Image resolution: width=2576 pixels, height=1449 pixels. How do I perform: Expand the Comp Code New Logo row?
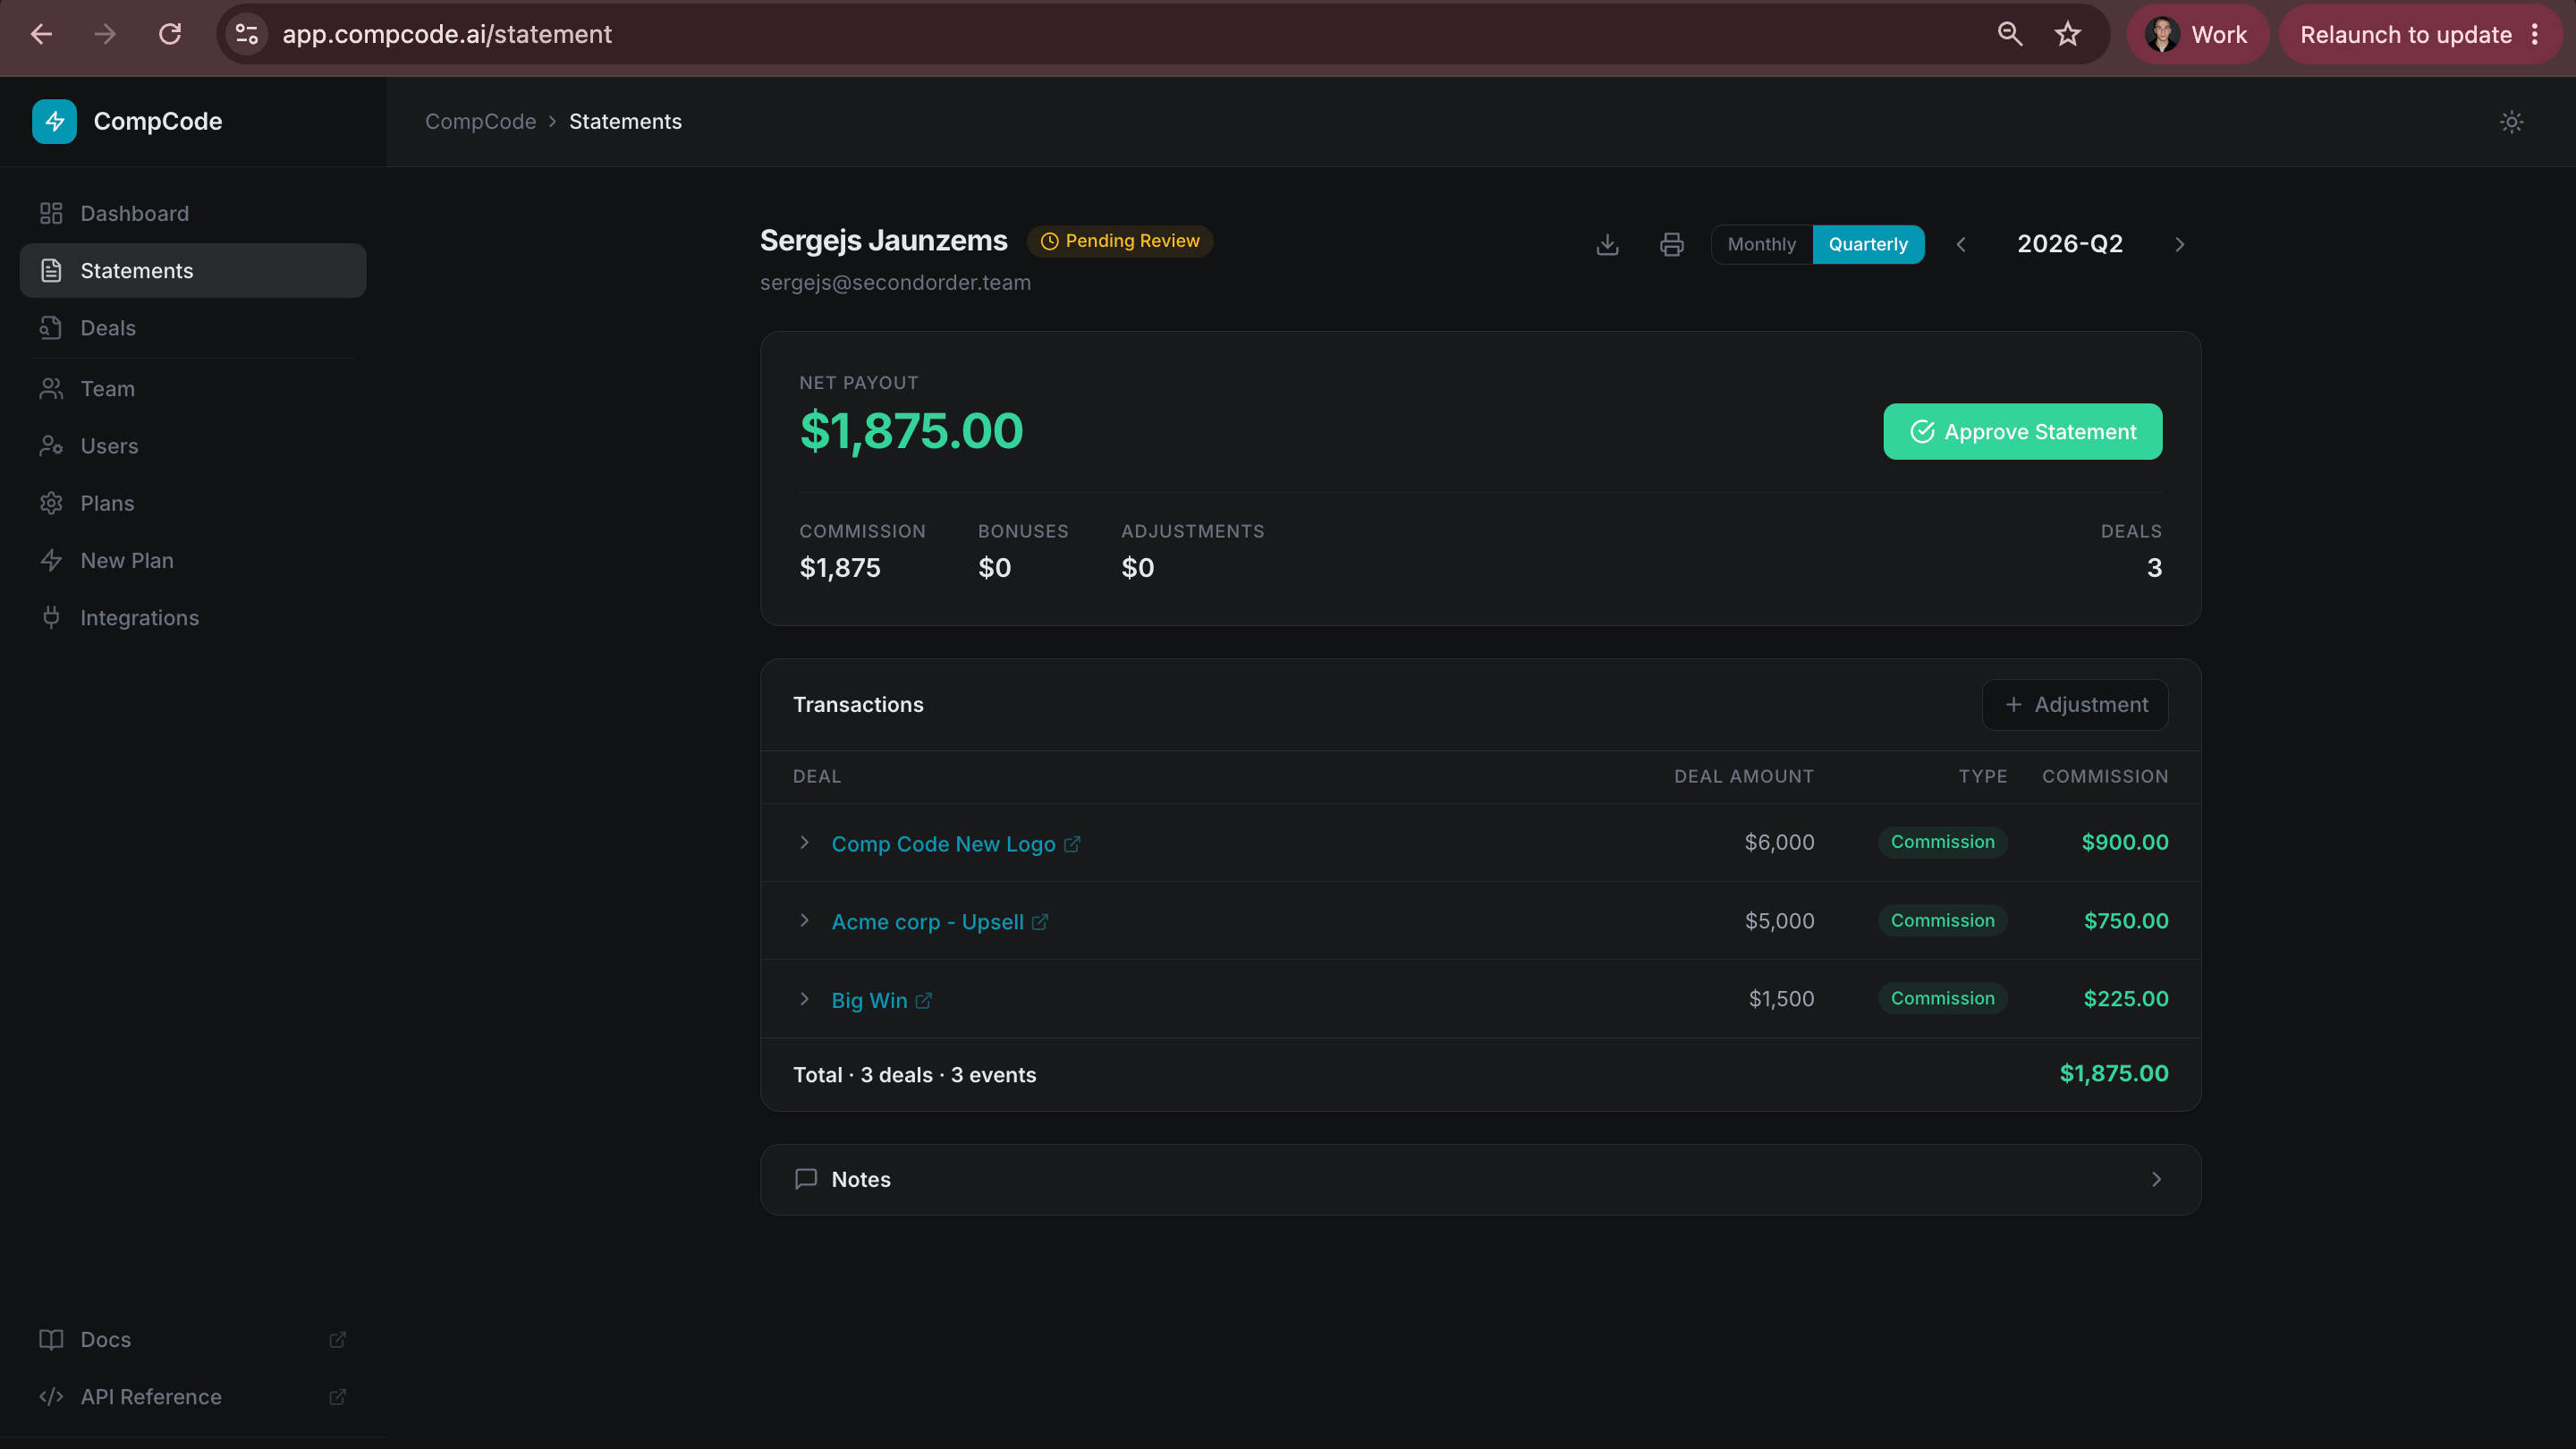(x=804, y=843)
